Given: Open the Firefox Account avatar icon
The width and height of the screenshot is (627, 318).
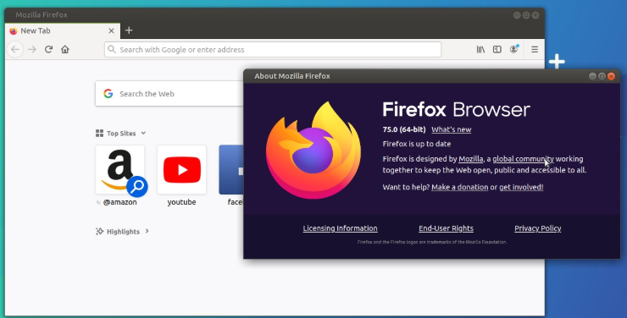Looking at the screenshot, I should coord(514,49).
